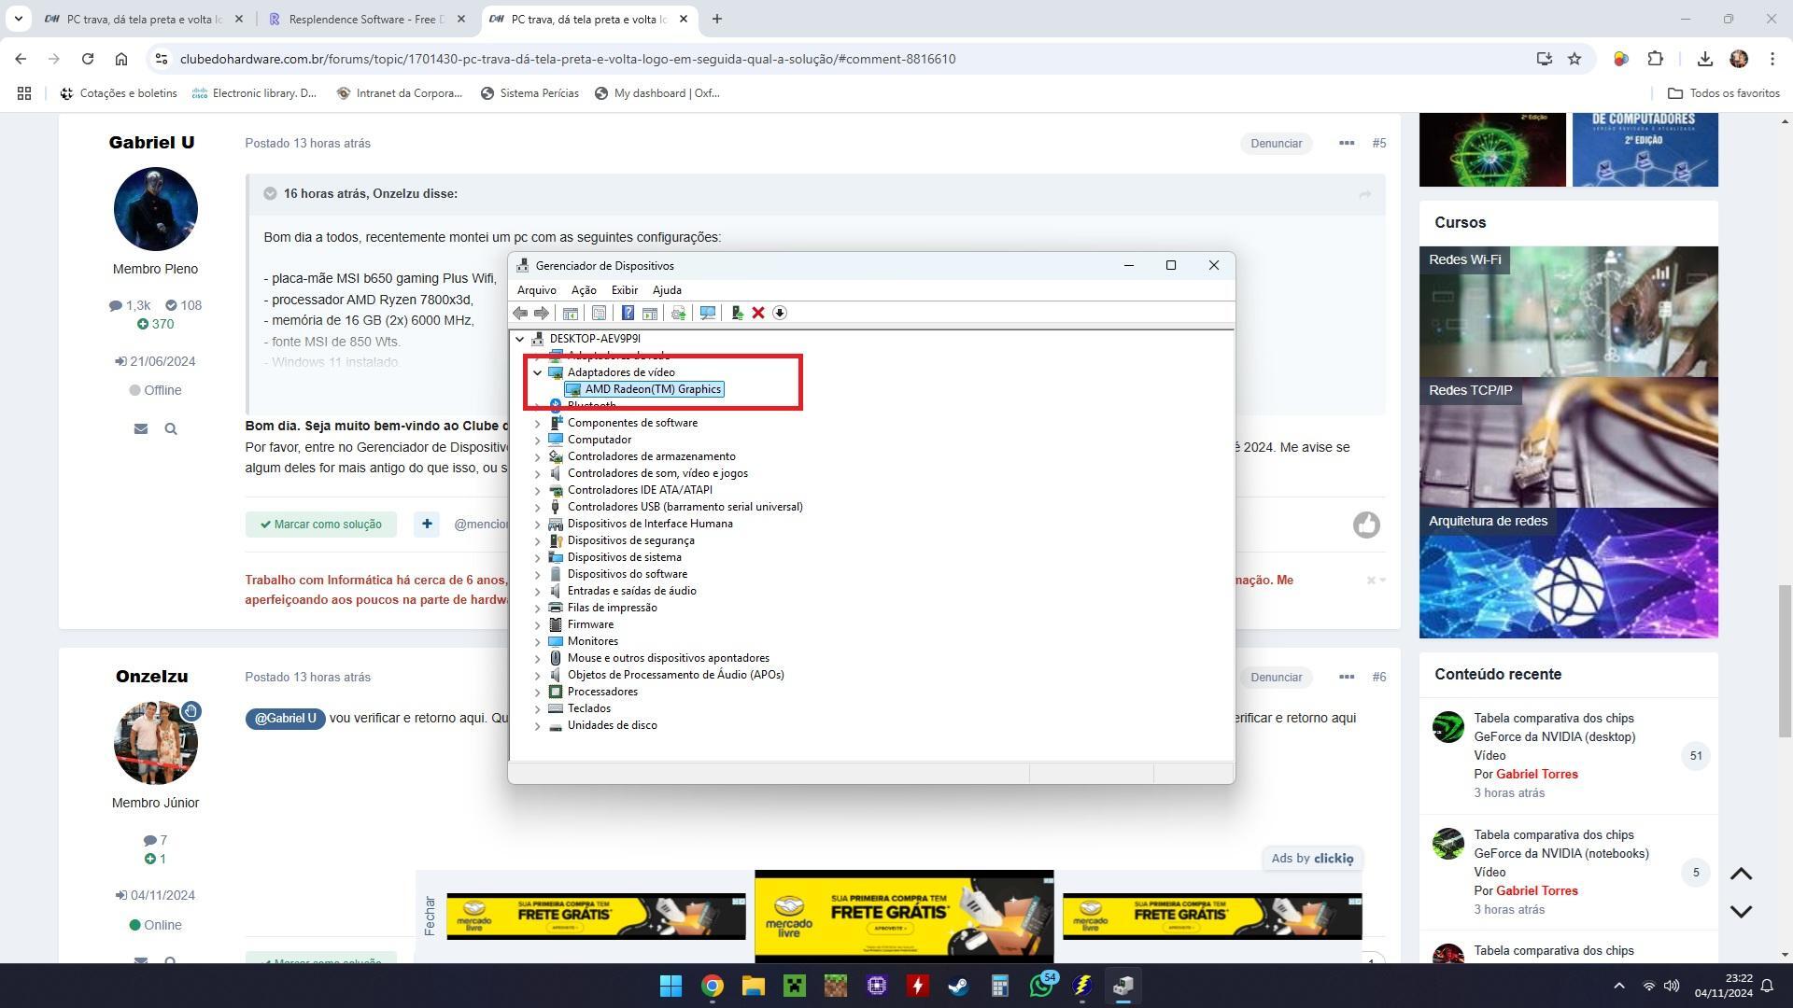Click Denunciar button on post #6
Viewport: 1793px width, 1008px height.
pyautogui.click(x=1276, y=678)
